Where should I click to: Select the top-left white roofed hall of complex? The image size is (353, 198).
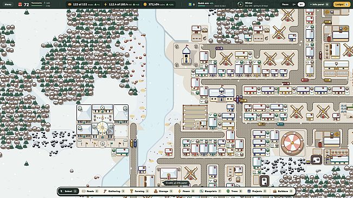[x=84, y=113]
